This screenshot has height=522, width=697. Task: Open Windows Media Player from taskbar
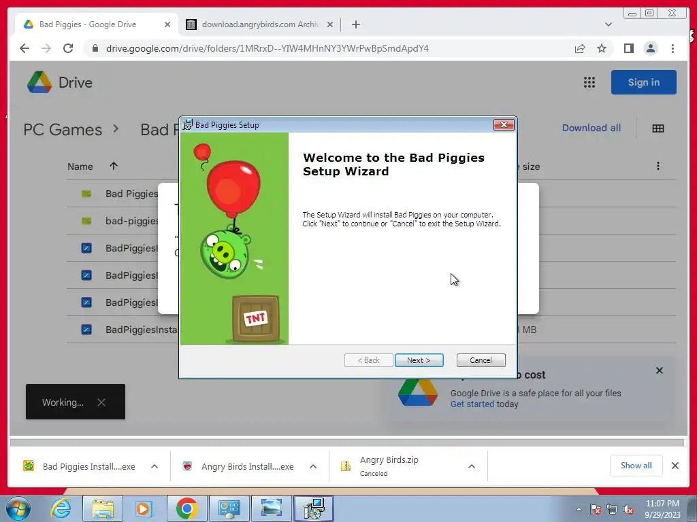(144, 508)
